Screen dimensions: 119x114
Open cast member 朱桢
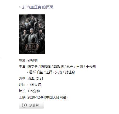pyautogui.click(x=59, y=72)
